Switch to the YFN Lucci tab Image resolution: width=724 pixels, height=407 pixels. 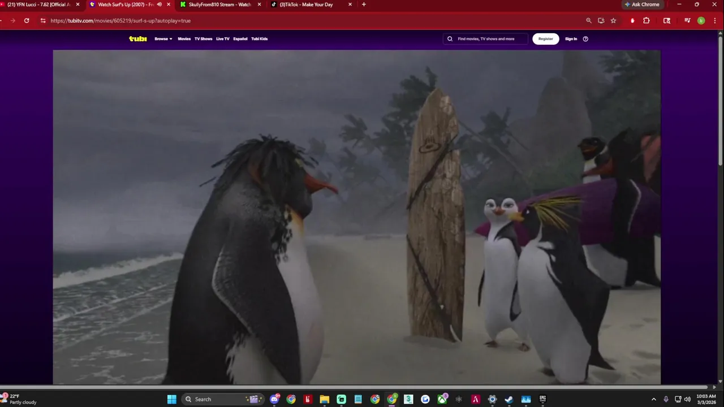click(38, 5)
